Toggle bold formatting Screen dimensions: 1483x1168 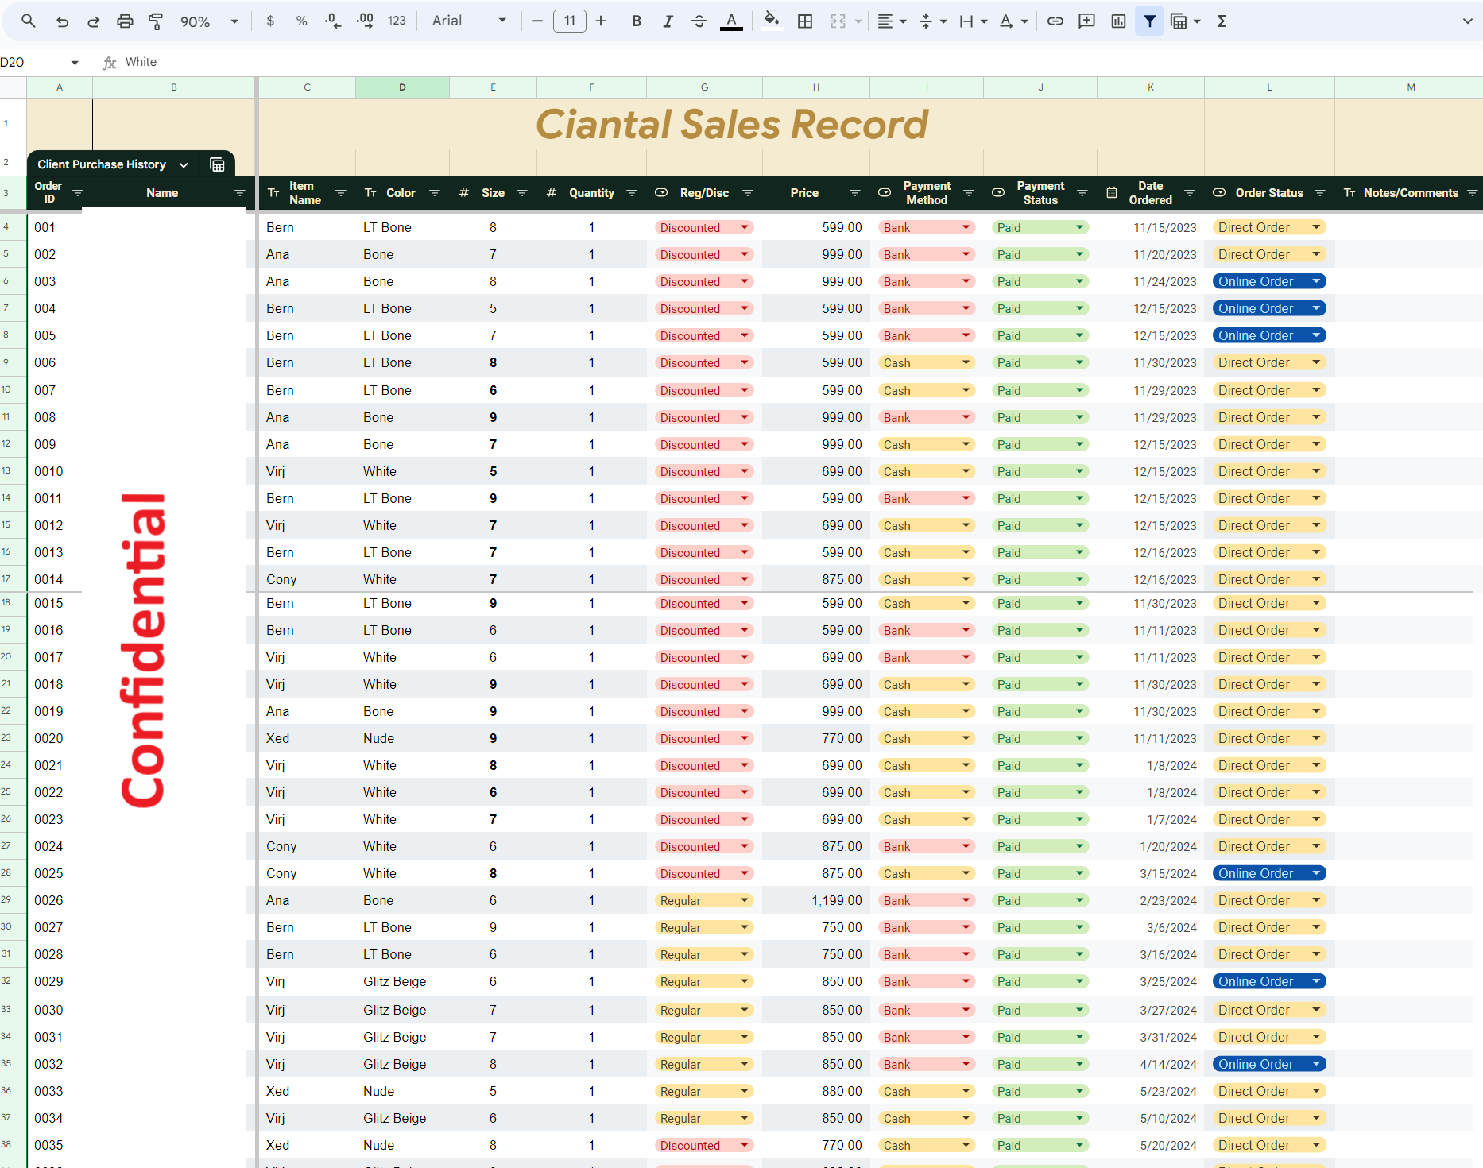[x=637, y=21]
